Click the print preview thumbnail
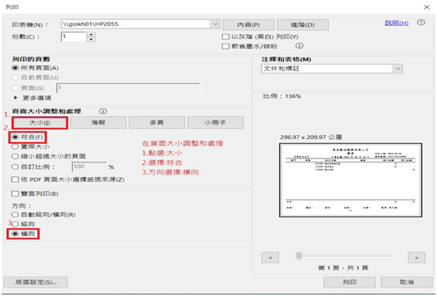 (x=351, y=180)
